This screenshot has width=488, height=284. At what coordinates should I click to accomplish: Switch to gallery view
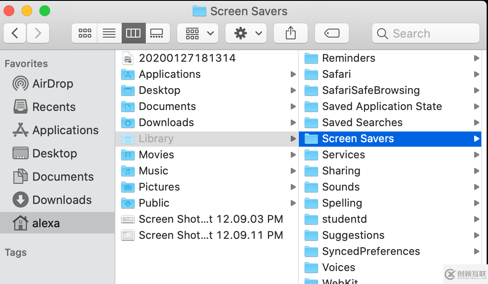pyautogui.click(x=157, y=34)
